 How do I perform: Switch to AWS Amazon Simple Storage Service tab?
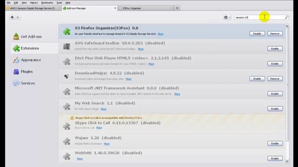tap(33, 8)
